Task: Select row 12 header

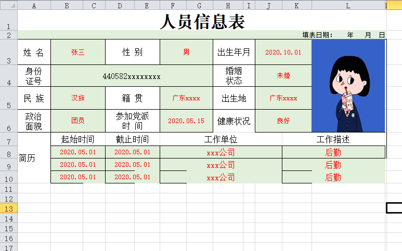Action: tap(9, 198)
